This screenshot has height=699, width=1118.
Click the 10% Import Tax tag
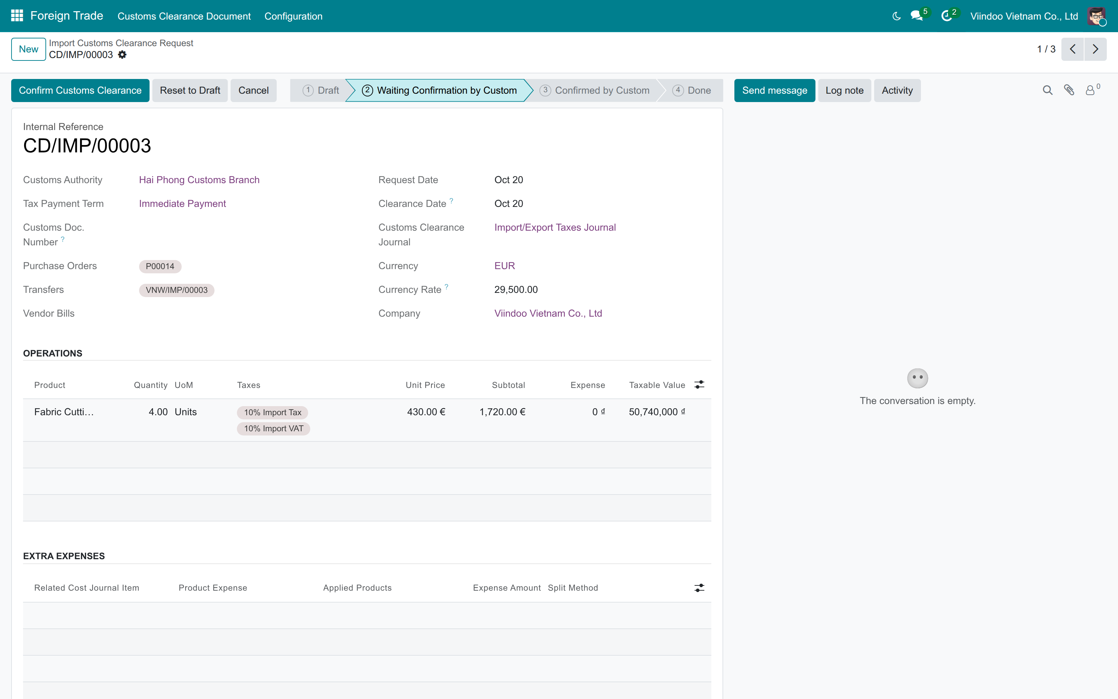273,412
